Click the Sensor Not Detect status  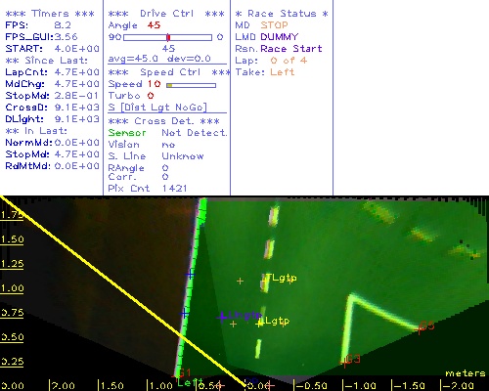tap(167, 133)
